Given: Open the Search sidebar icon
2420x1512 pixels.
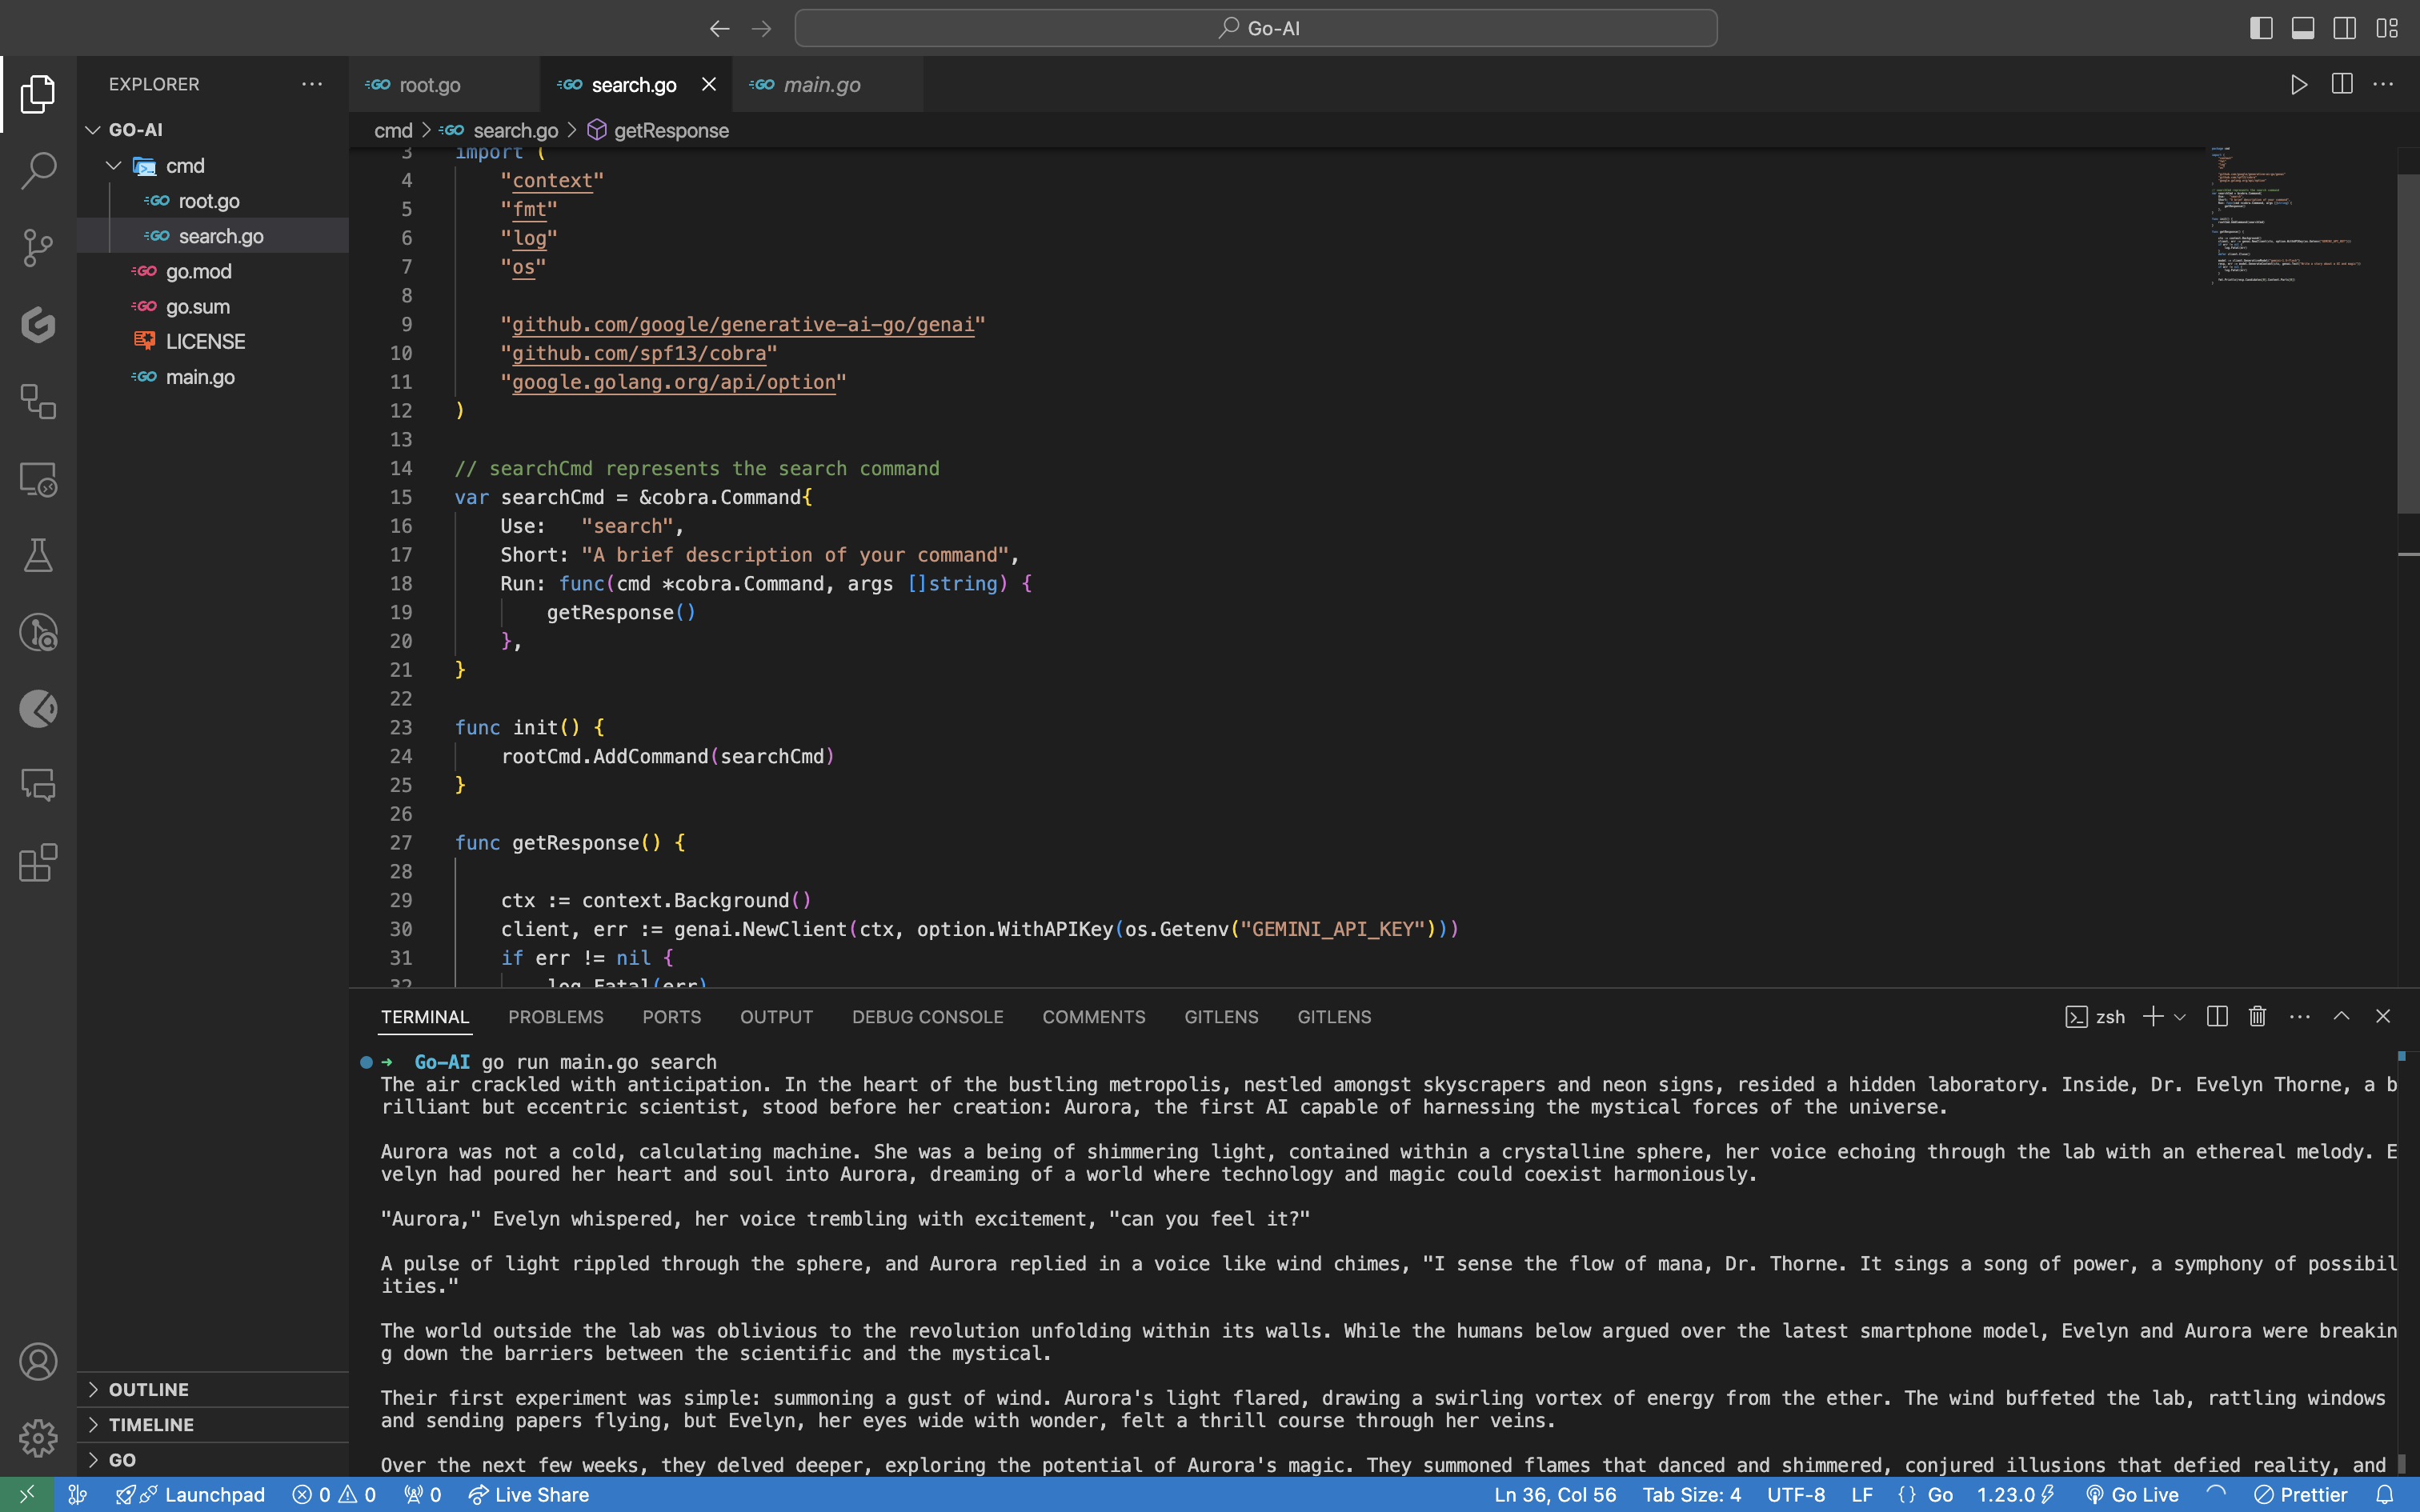Looking at the screenshot, I should 38,170.
